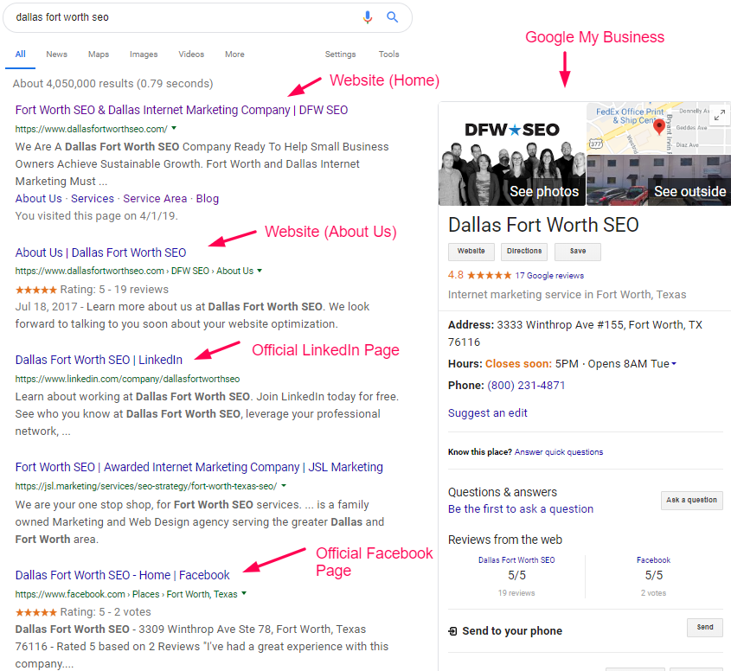Image resolution: width=731 pixels, height=671 pixels.
Task: Click 'Be the first to ask a question'
Action: coord(521,508)
